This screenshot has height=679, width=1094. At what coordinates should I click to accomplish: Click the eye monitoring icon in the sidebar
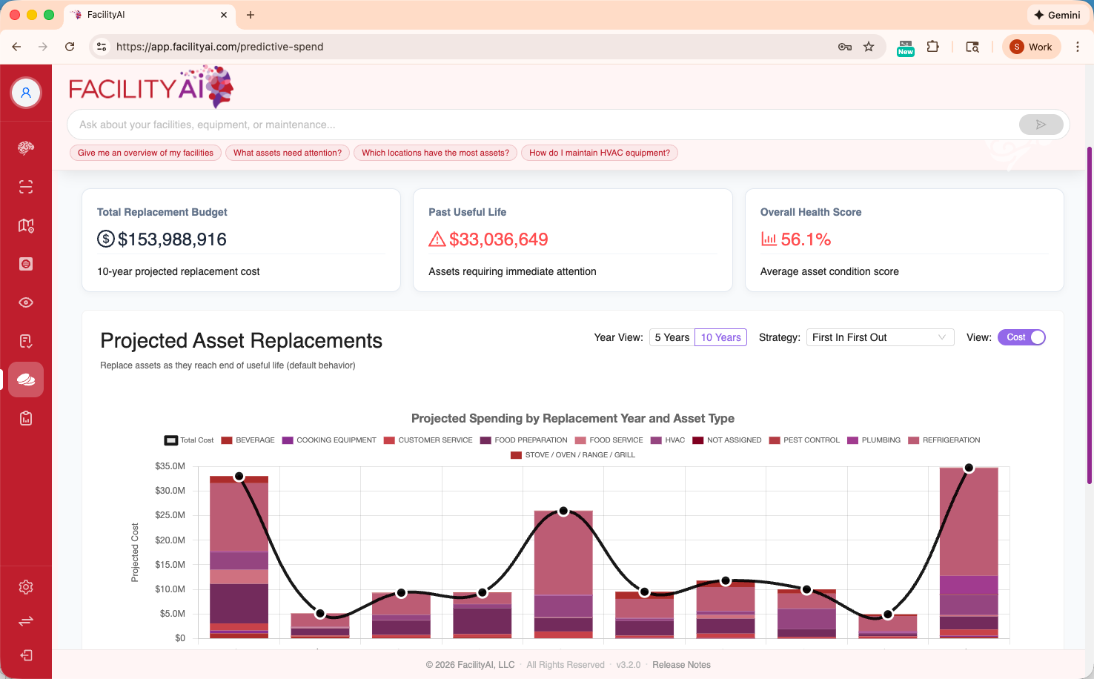coord(26,302)
